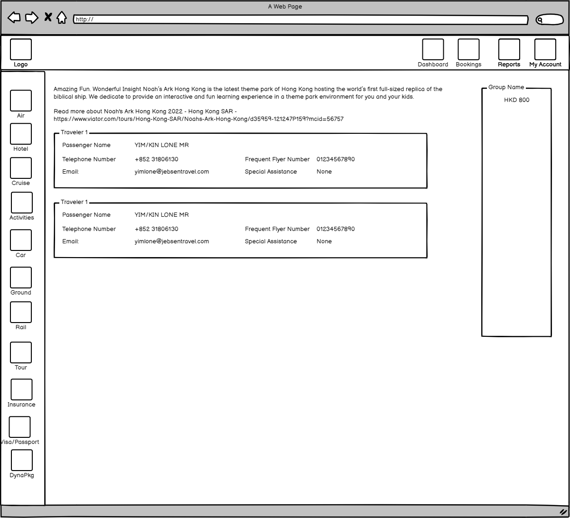Select the Rail sidebar icon
570x518 pixels.
coord(21,313)
